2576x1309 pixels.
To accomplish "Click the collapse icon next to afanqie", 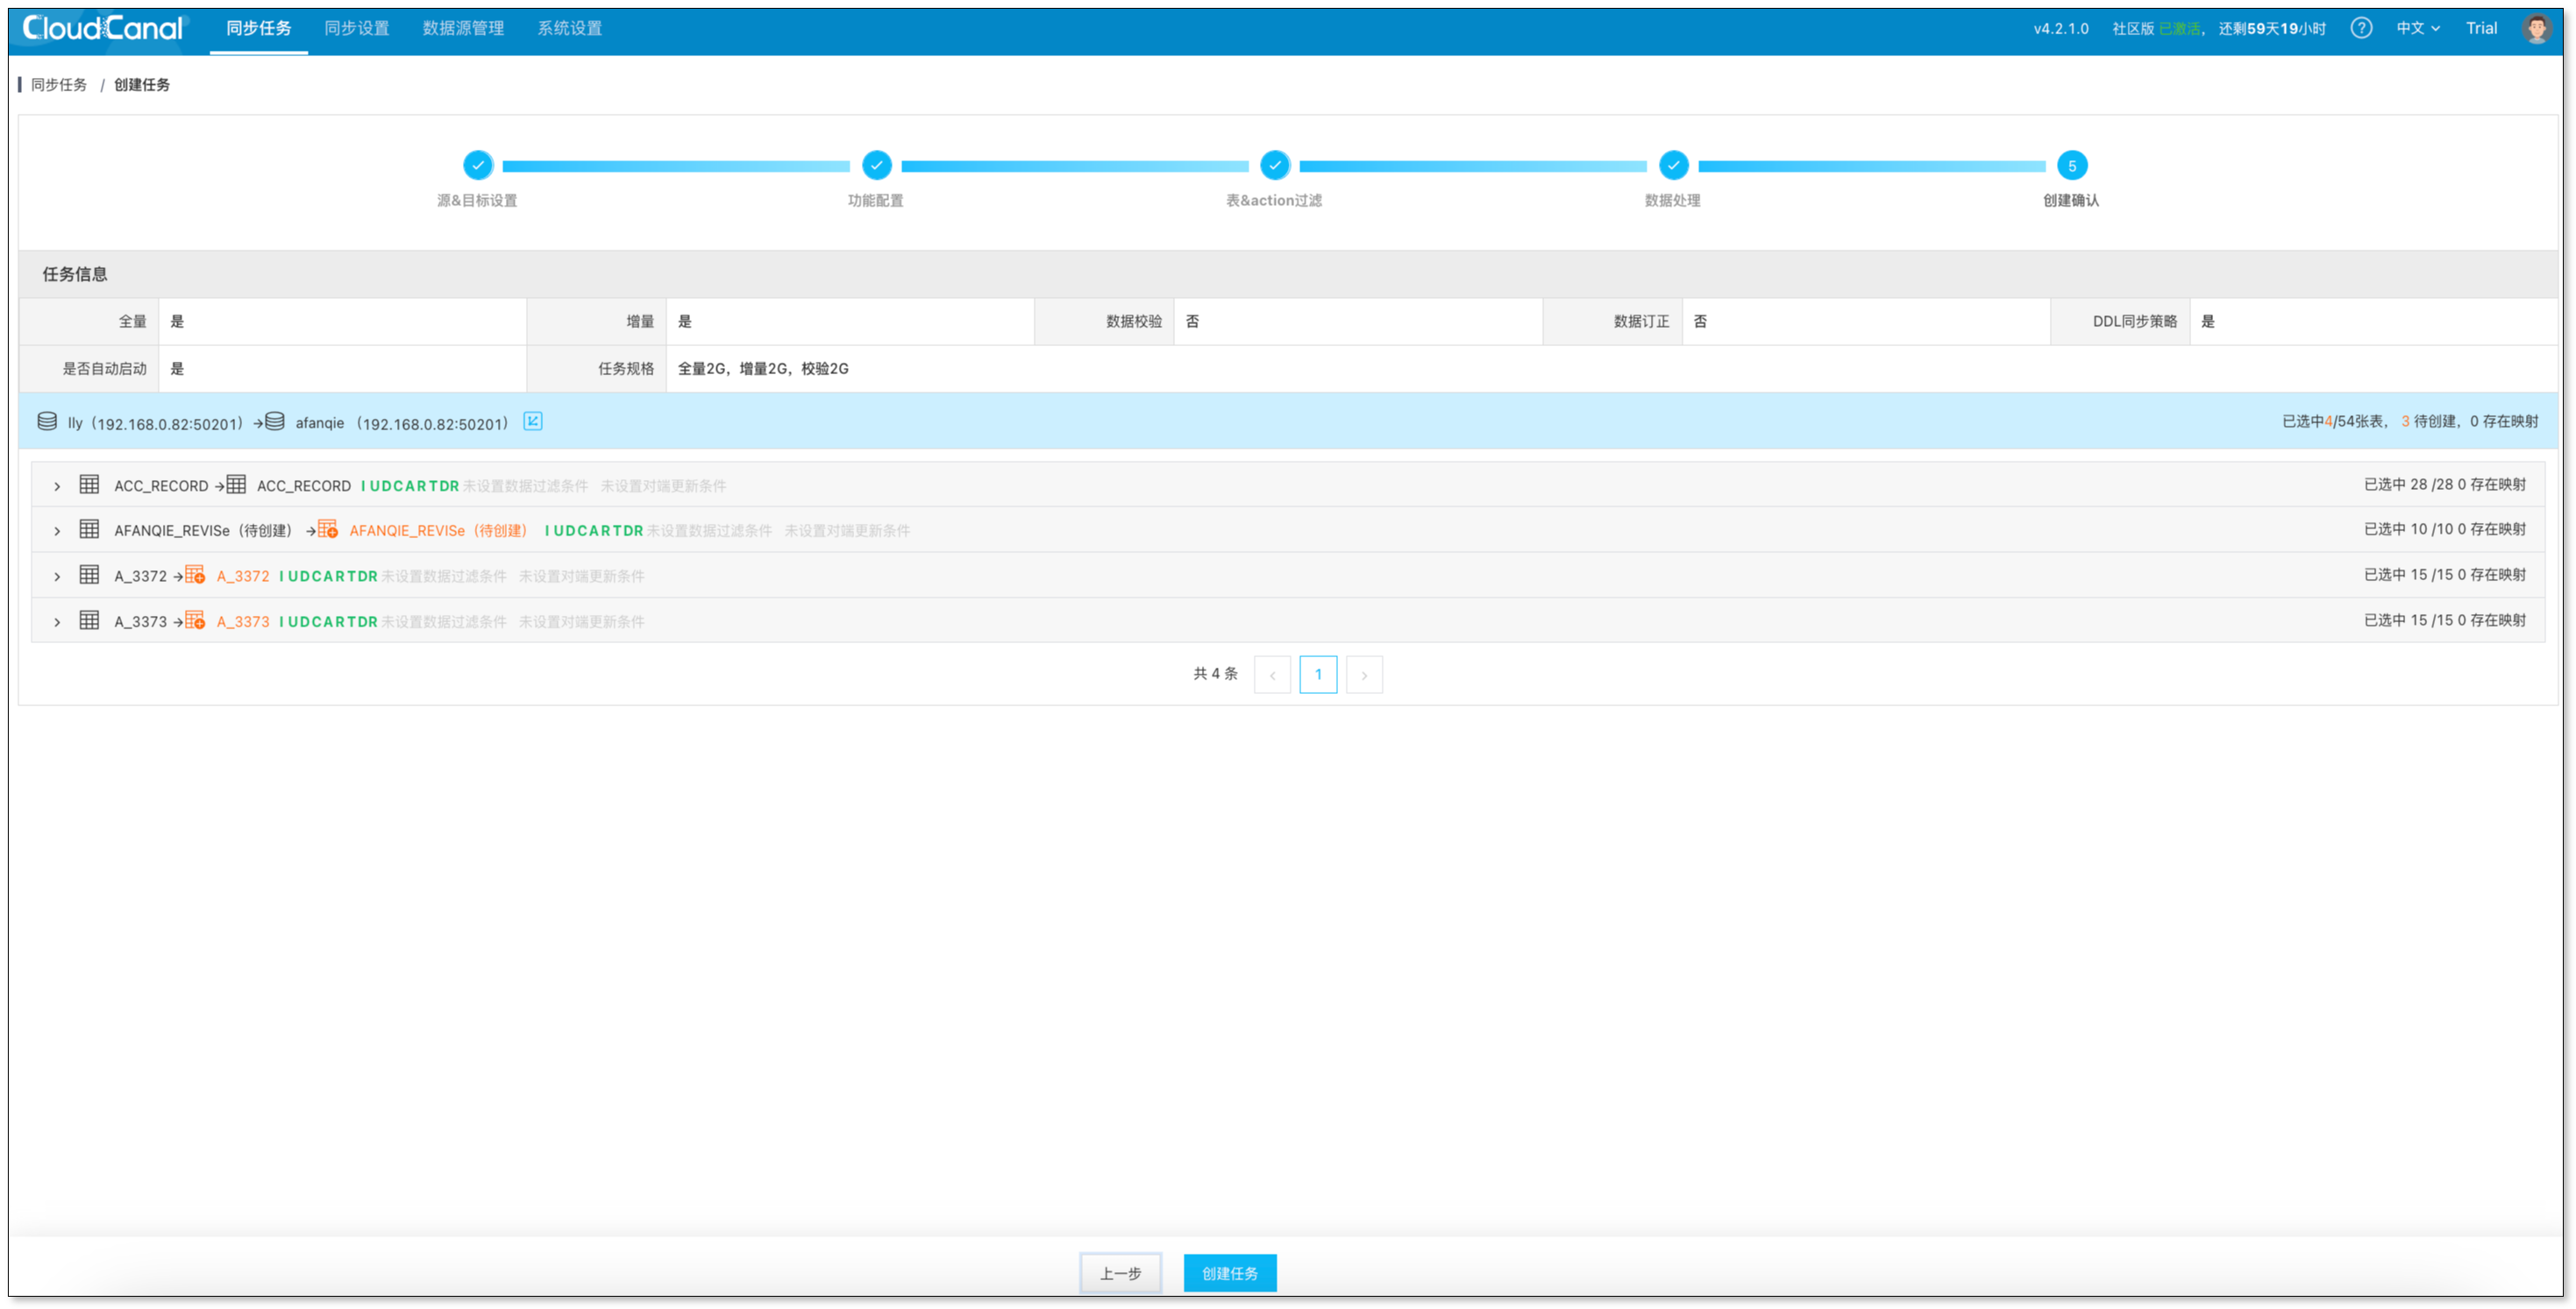I will tap(533, 421).
